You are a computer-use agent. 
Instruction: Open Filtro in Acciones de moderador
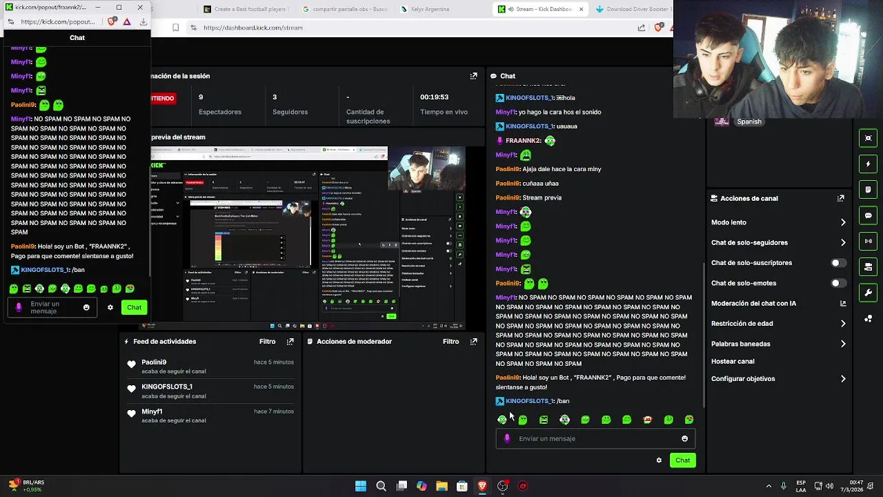(x=450, y=341)
